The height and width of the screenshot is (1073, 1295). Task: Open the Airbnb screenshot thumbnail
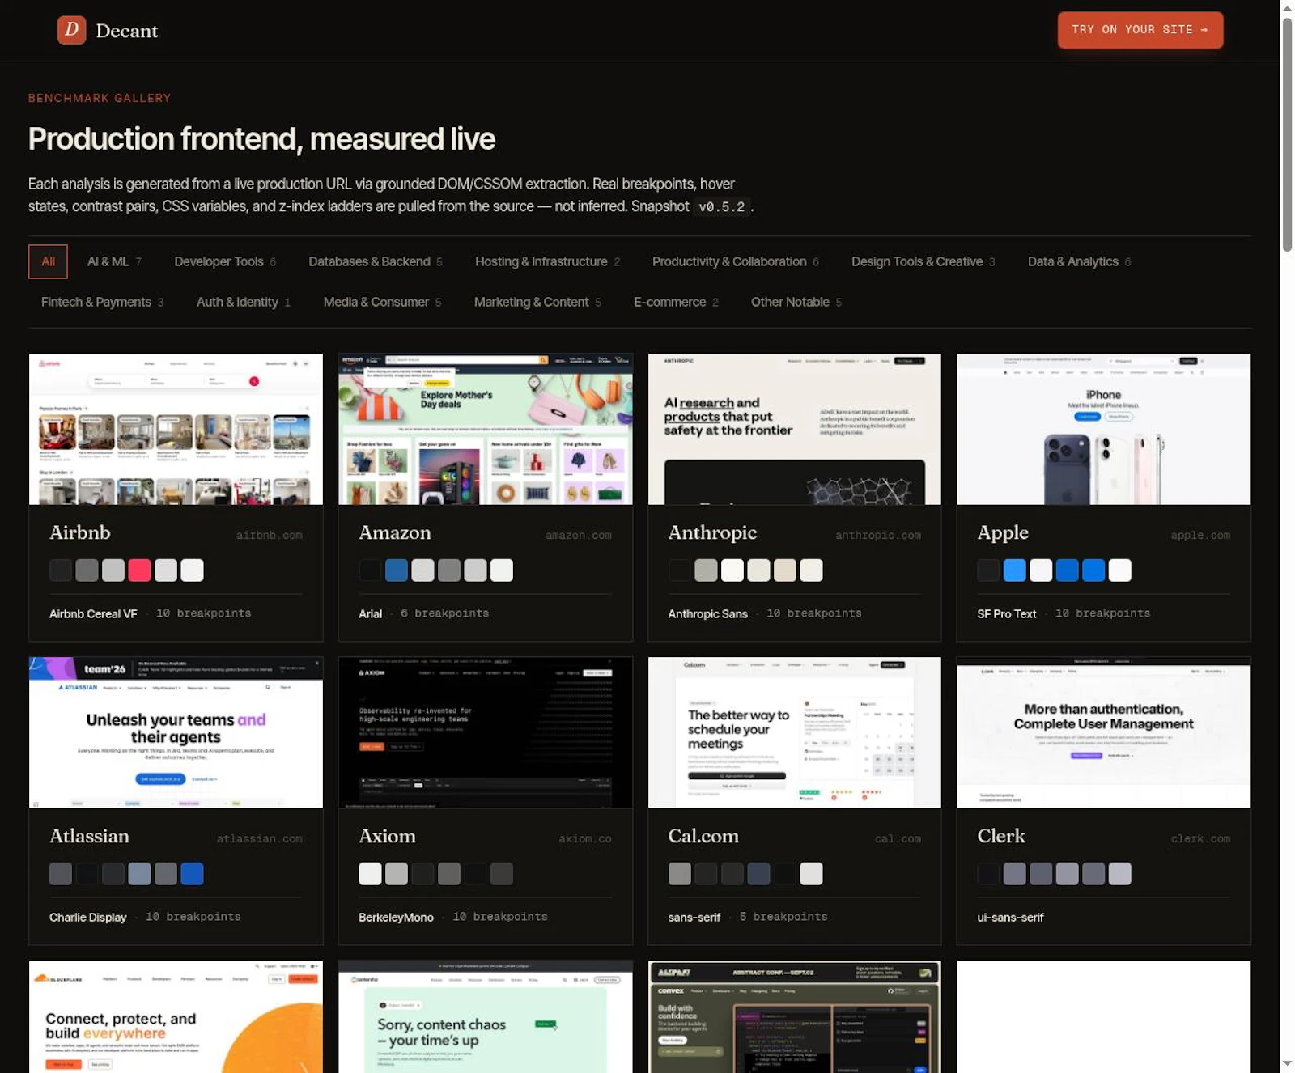pos(176,429)
